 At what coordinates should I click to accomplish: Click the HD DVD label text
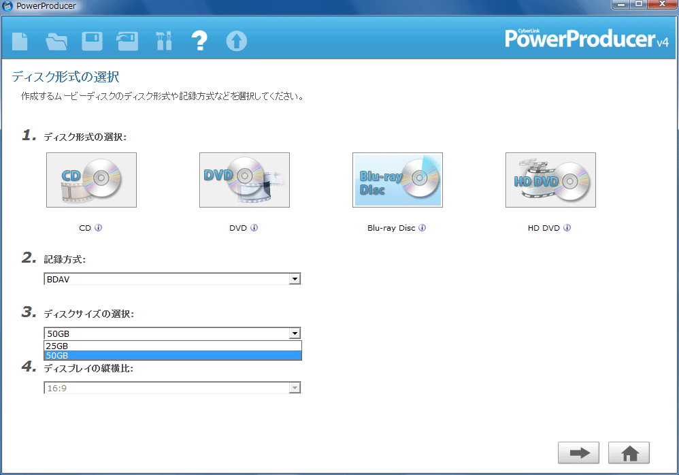click(x=544, y=228)
